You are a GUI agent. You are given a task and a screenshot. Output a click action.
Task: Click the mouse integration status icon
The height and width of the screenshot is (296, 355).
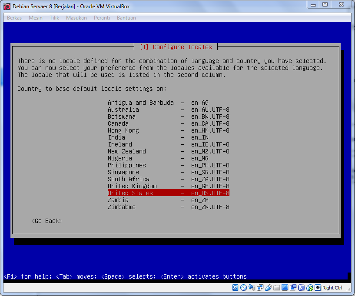click(309, 288)
